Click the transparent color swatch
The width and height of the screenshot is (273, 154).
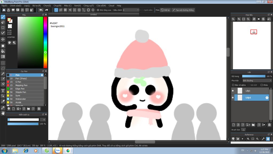(x=10, y=26)
